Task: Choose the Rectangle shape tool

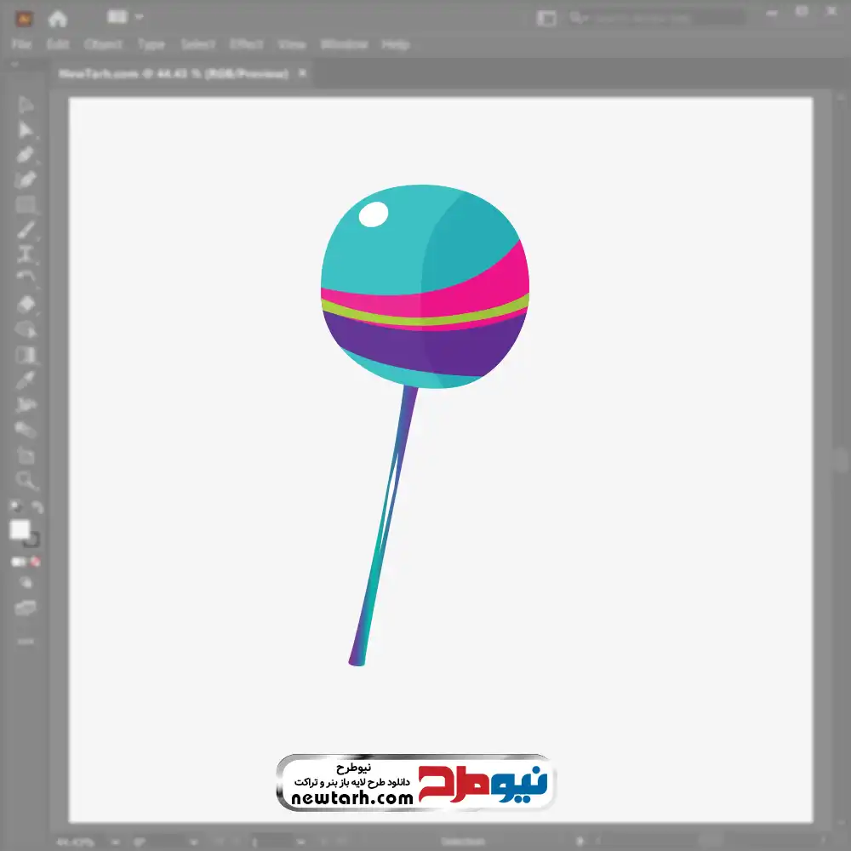Action: click(x=26, y=205)
